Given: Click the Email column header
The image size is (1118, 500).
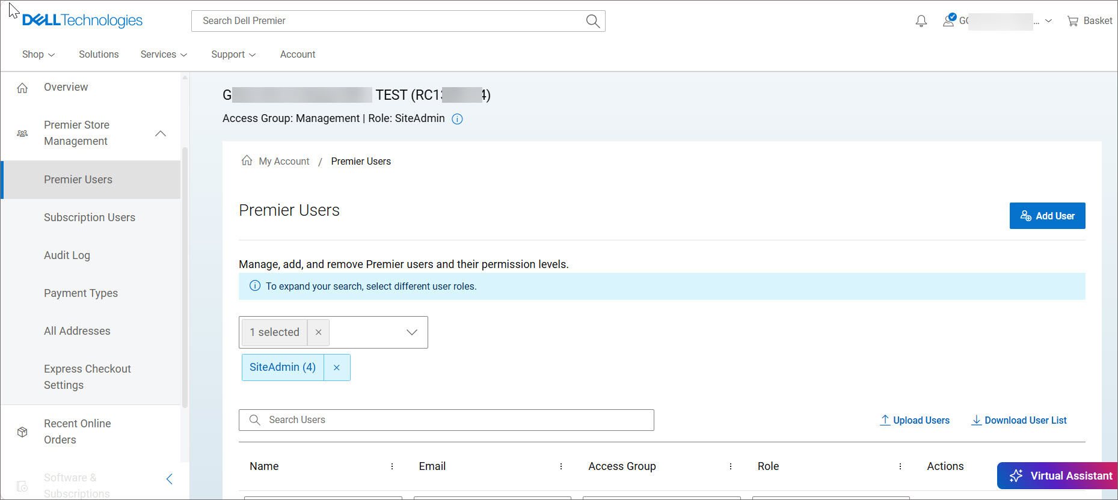Looking at the screenshot, I should 432,466.
